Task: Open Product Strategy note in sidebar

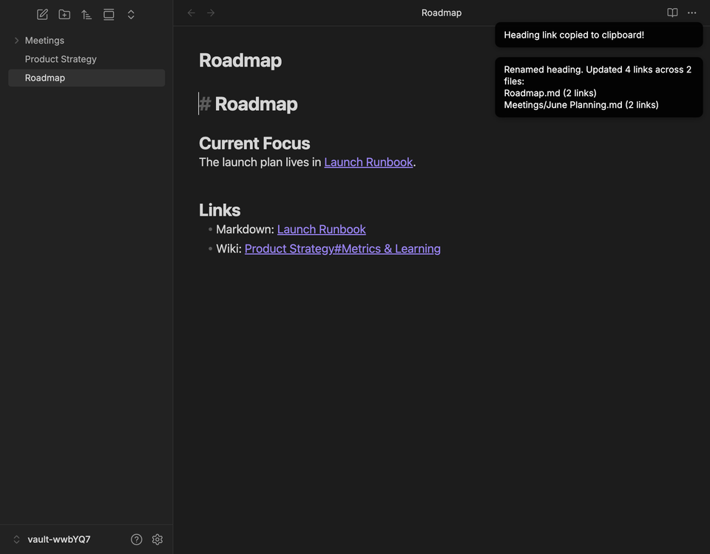Action: 87,59
